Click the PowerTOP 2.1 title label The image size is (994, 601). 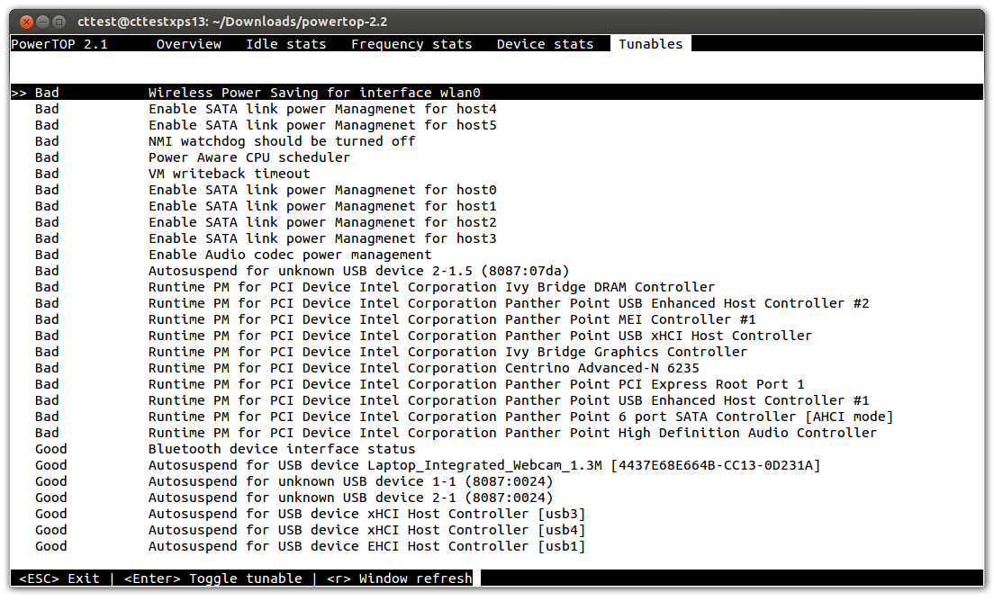(x=59, y=44)
